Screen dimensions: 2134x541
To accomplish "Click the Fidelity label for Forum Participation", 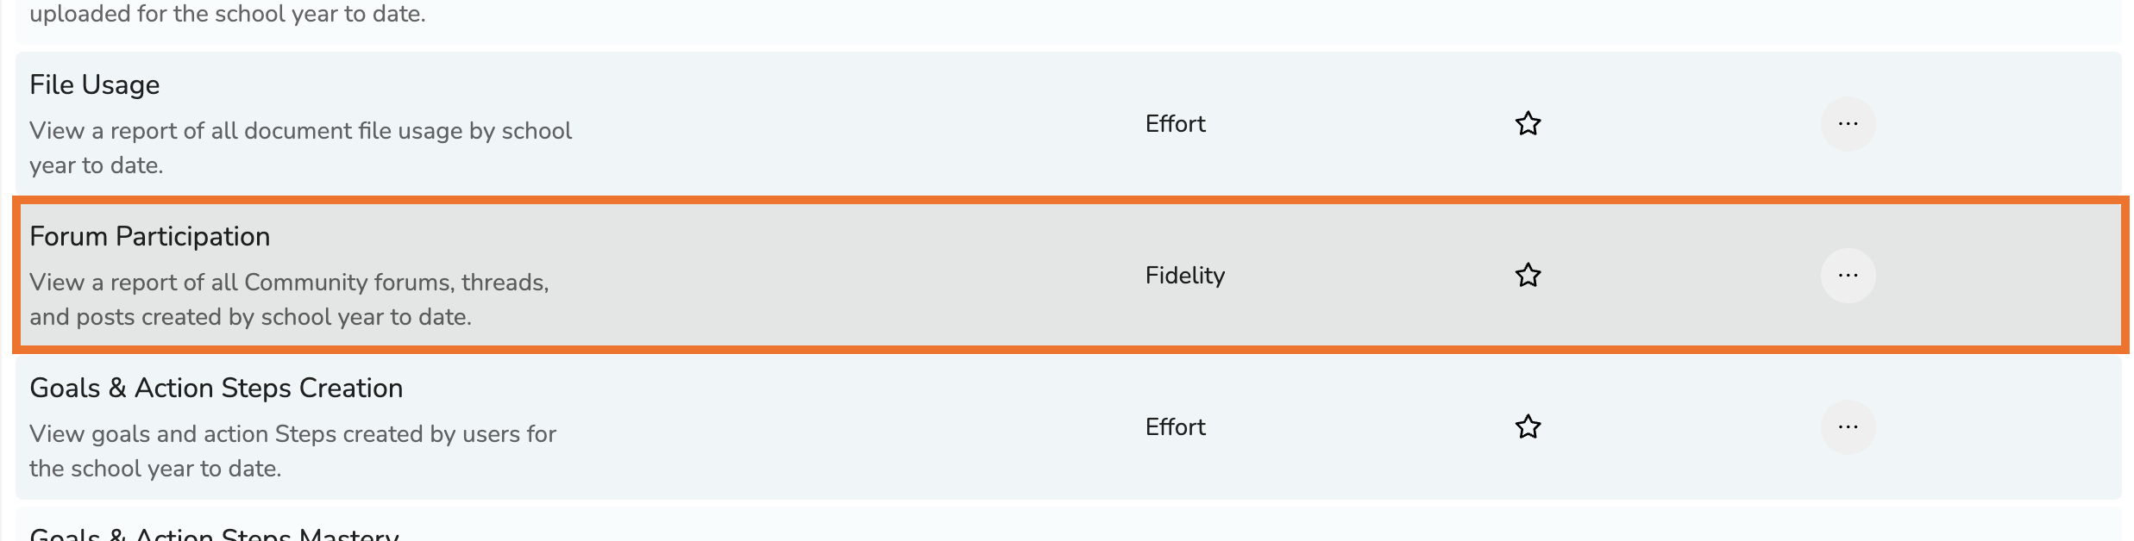I will 1184,276.
